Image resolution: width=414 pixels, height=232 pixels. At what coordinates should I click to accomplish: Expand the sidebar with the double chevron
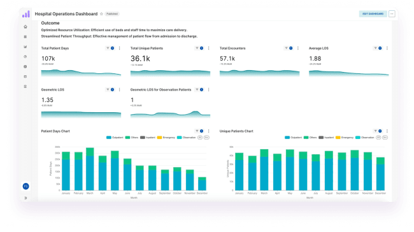pyautogui.click(x=25, y=198)
